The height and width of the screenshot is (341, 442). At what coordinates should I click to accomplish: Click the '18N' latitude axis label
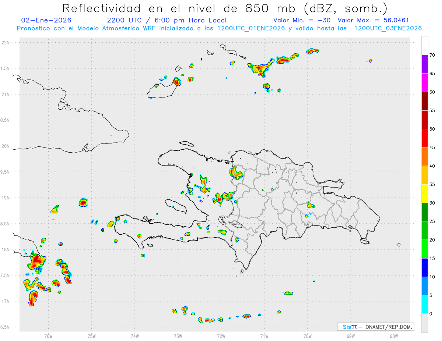(6, 250)
